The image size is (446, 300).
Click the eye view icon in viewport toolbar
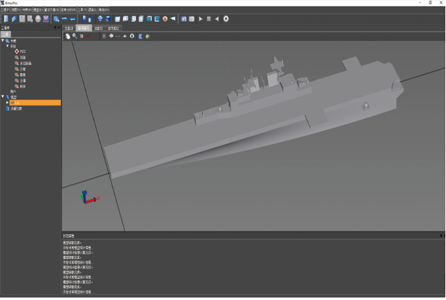132,36
